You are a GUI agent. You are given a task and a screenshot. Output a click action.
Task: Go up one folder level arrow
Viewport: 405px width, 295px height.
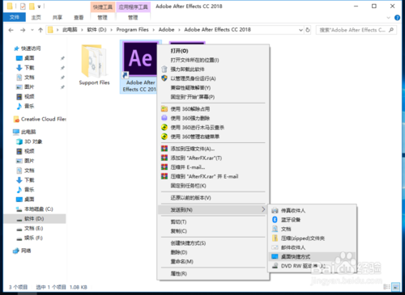(x=40, y=30)
